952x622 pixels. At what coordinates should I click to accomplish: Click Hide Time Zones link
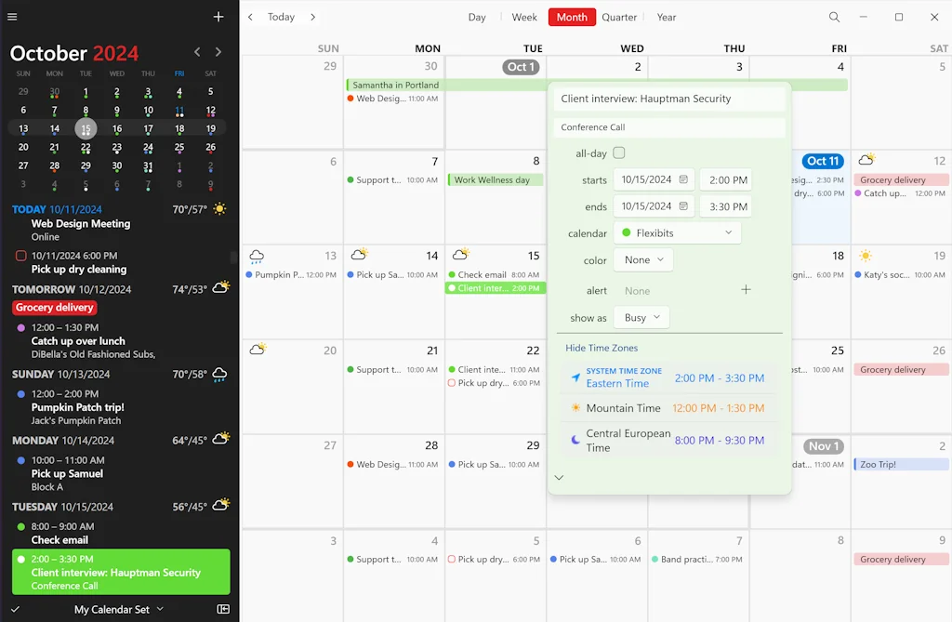click(x=602, y=348)
